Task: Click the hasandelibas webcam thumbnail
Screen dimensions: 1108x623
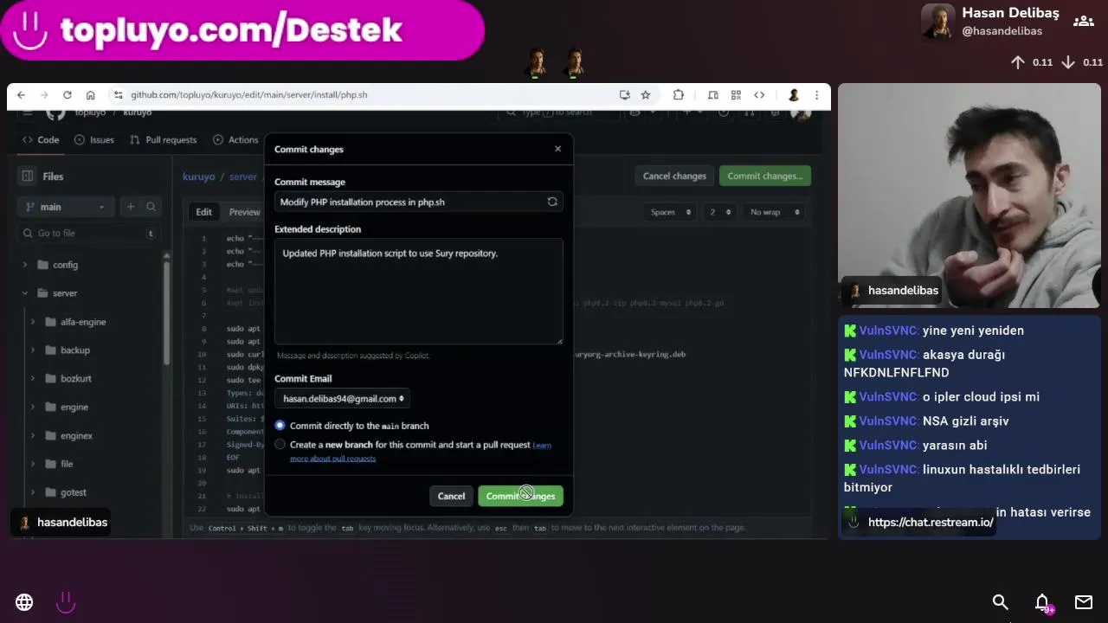Action: pyautogui.click(x=969, y=196)
